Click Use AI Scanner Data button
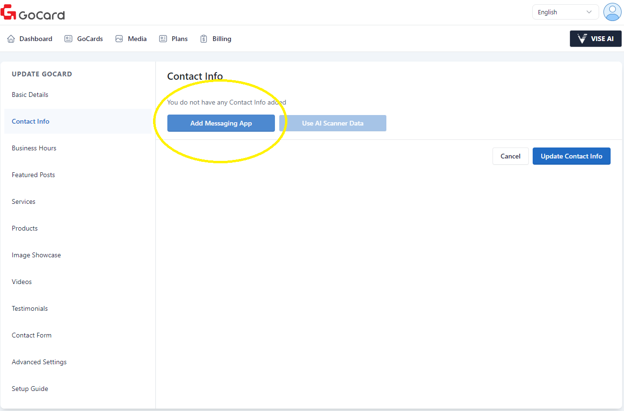The width and height of the screenshot is (624, 411). click(332, 123)
